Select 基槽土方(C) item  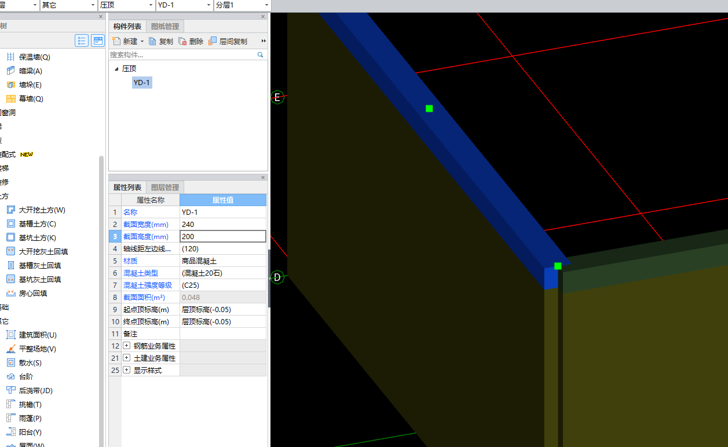pos(38,224)
